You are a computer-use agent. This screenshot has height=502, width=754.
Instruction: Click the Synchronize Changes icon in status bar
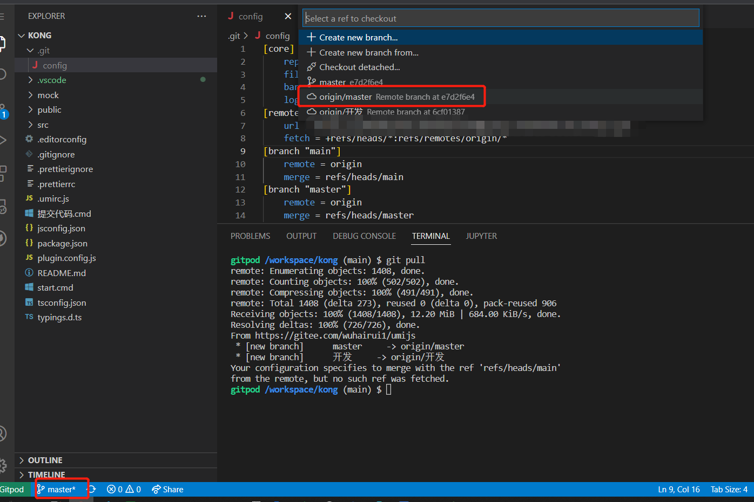pos(92,489)
